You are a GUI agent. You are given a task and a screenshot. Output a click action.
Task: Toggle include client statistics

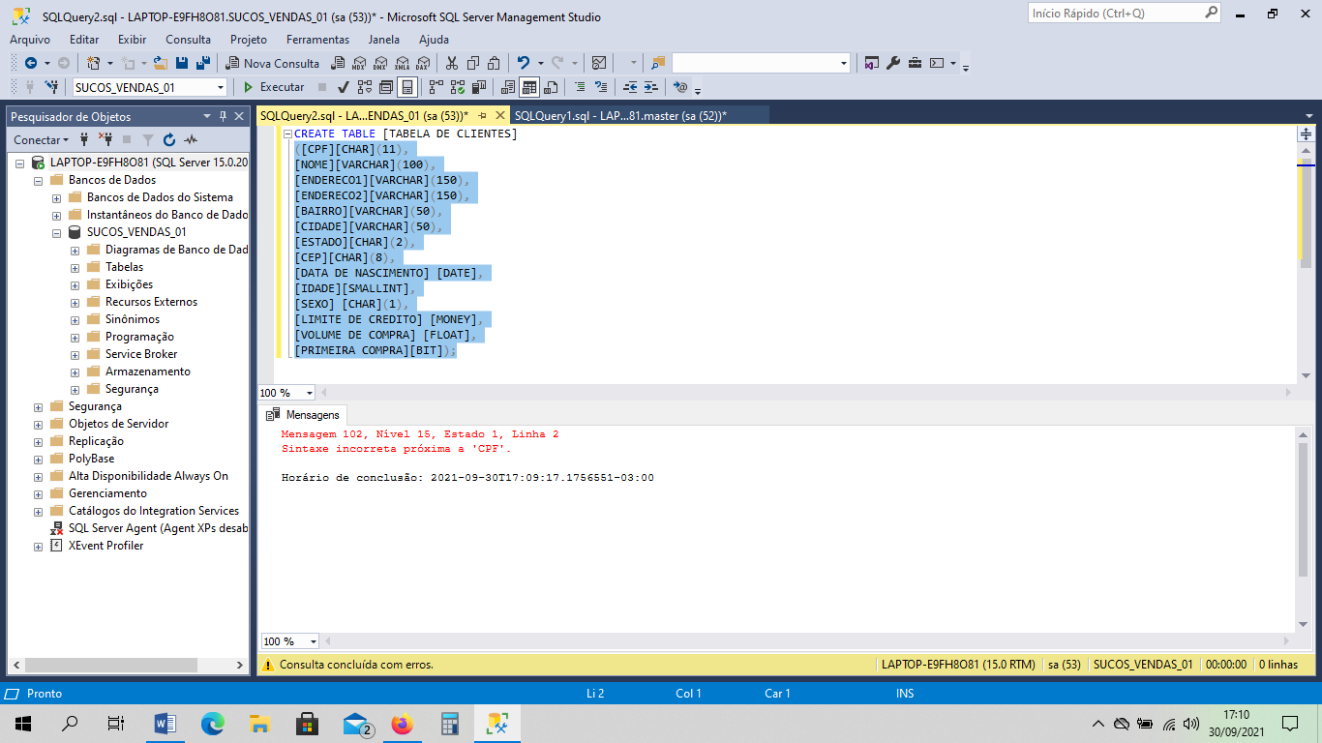coord(479,87)
